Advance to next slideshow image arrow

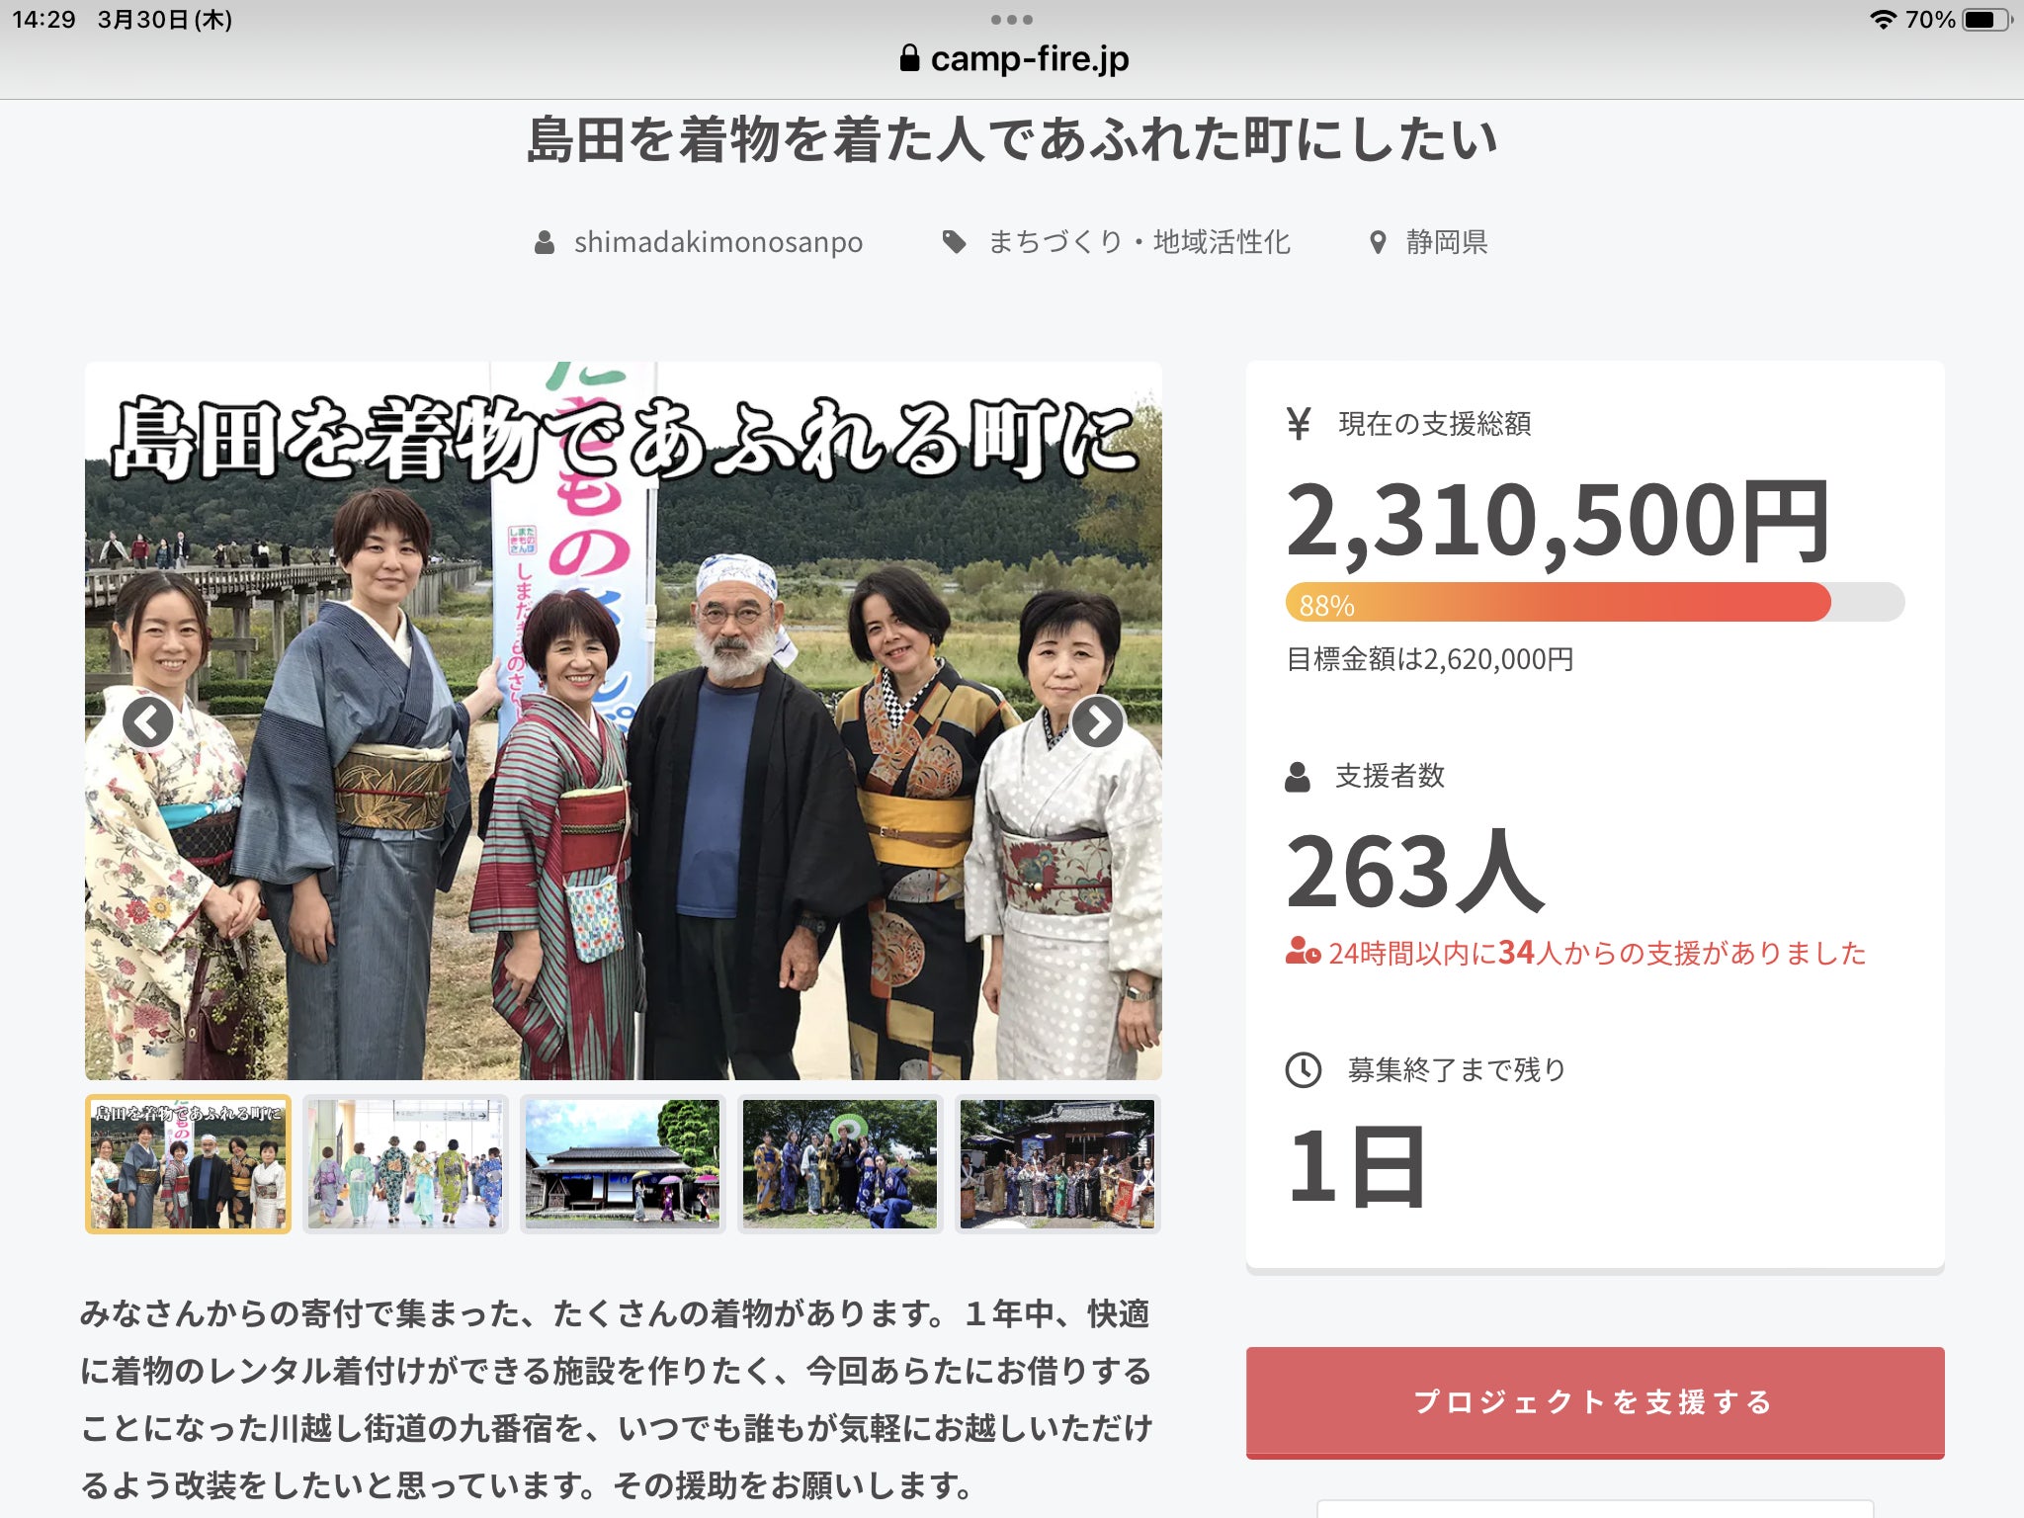(1097, 721)
